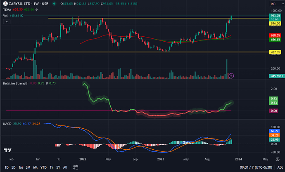The image size is (285, 172).
Task: Click the Vol indicator legend label
Action: point(5,16)
